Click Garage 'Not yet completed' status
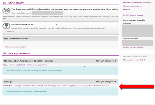155x105 pixels. (106, 82)
